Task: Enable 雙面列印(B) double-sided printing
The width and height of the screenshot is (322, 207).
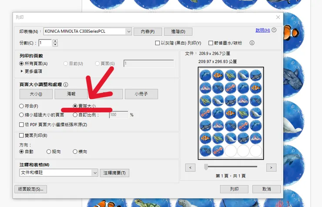Action: pos(21,135)
